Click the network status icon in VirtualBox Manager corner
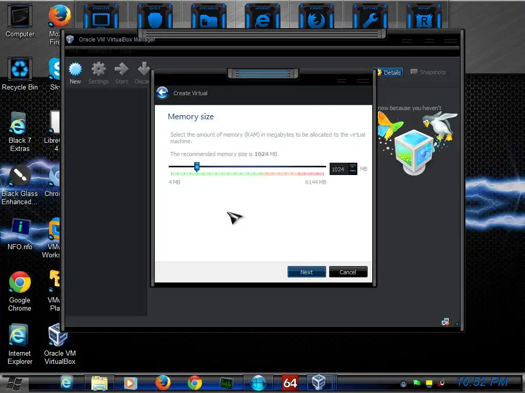Viewport: 525px width, 393px height. 445,322
